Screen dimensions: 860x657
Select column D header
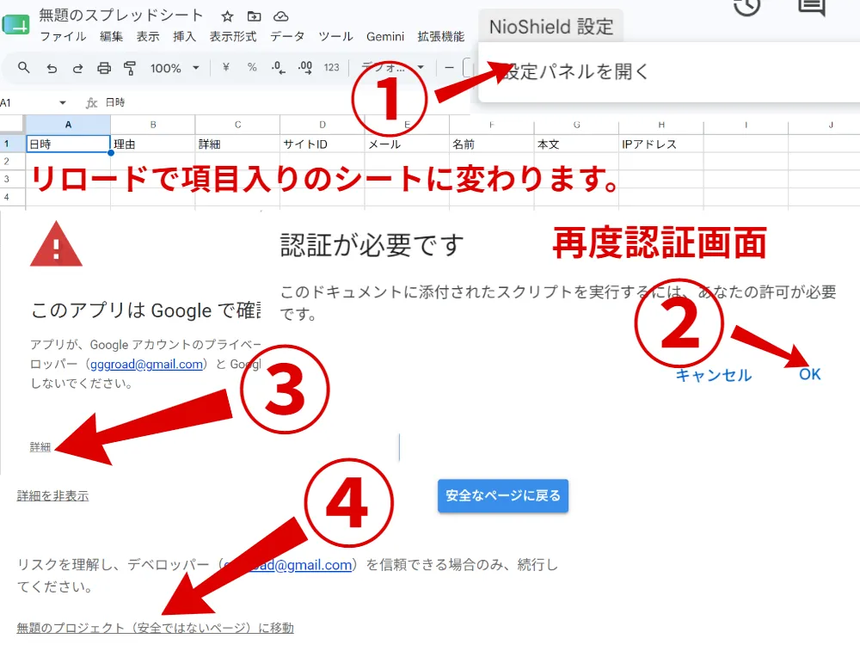pos(322,125)
